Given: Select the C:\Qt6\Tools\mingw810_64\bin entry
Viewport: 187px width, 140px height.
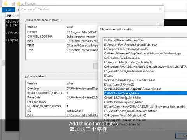Looking at the screenshot, I should [145, 102].
